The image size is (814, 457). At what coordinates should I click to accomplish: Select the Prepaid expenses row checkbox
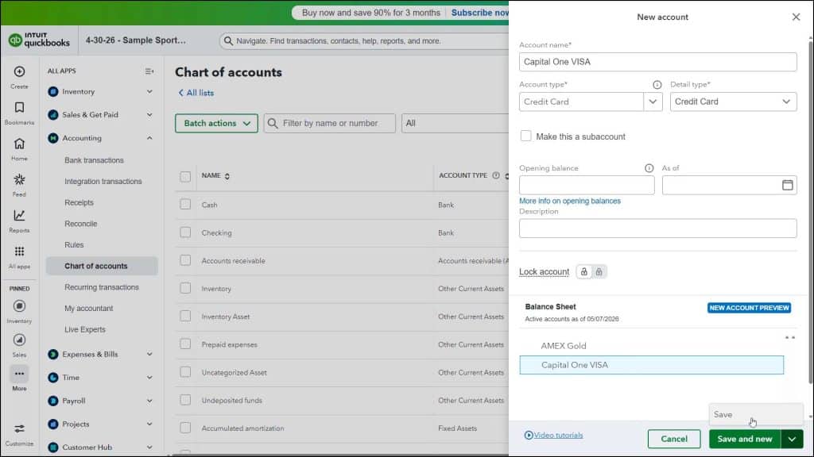click(185, 344)
